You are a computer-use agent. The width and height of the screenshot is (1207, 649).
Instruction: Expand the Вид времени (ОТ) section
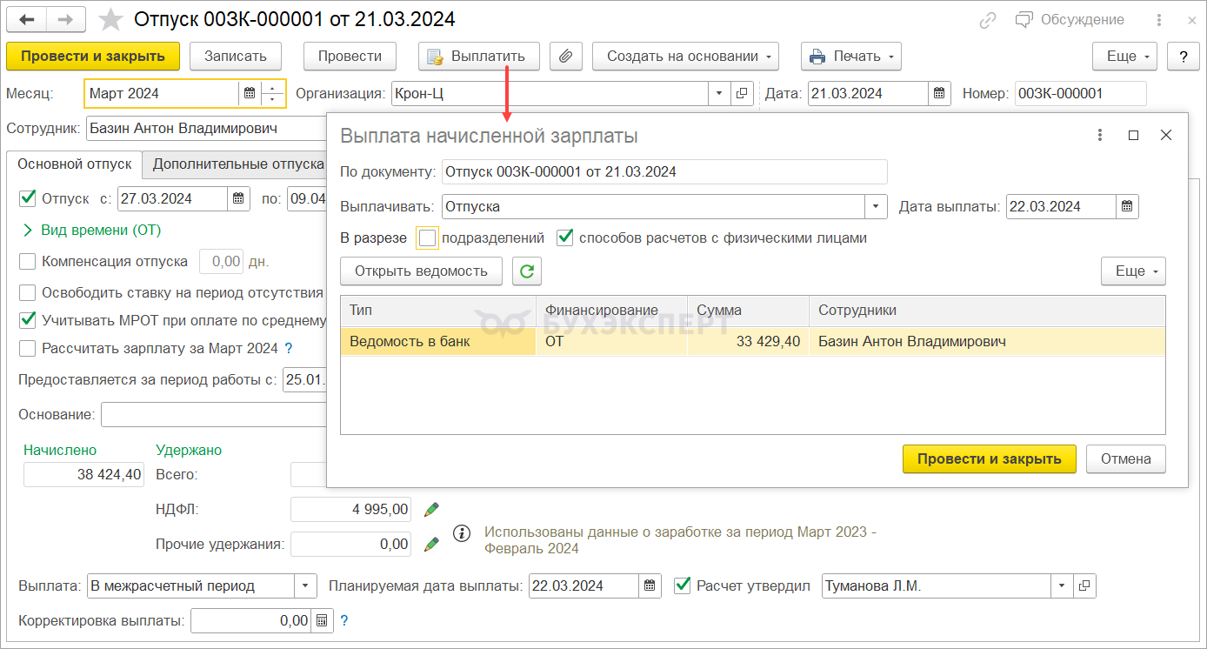tap(28, 231)
